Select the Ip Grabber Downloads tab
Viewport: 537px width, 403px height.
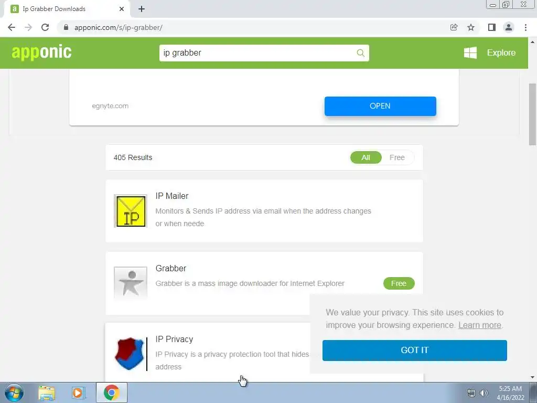[x=67, y=9]
